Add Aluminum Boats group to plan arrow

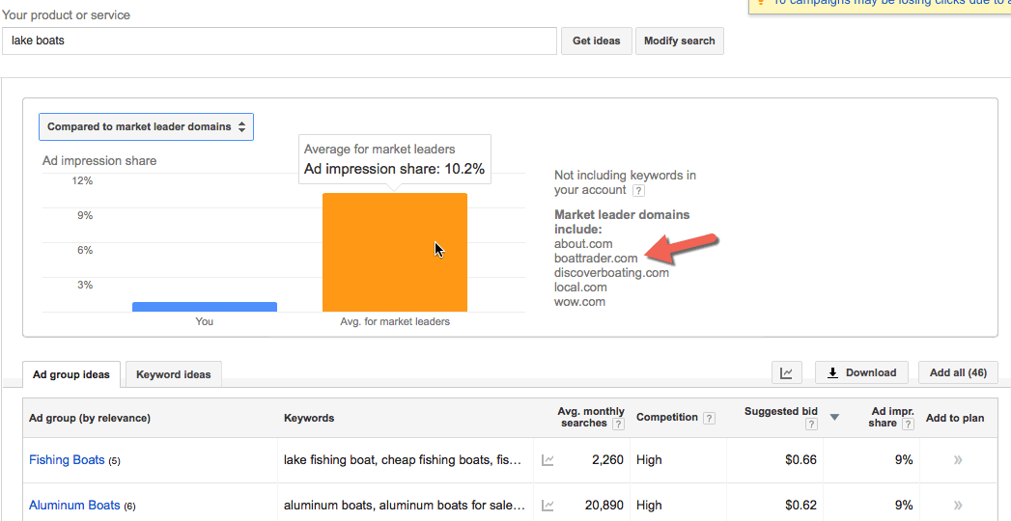click(x=958, y=505)
